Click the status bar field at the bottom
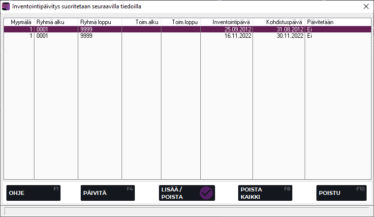This screenshot has width=374, height=217. pos(187,211)
